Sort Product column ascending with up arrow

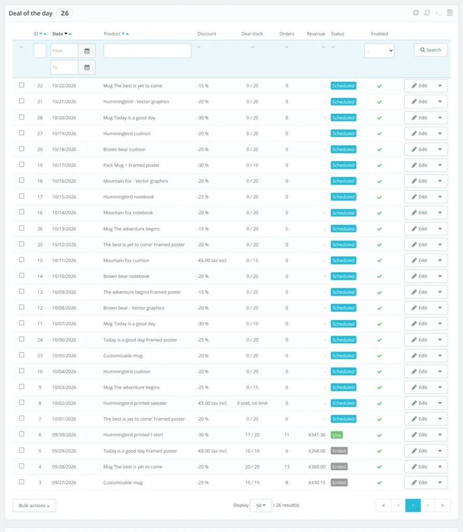(x=127, y=34)
